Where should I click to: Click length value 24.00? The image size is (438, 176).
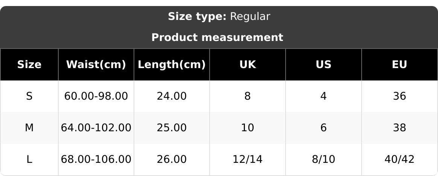click(x=172, y=96)
